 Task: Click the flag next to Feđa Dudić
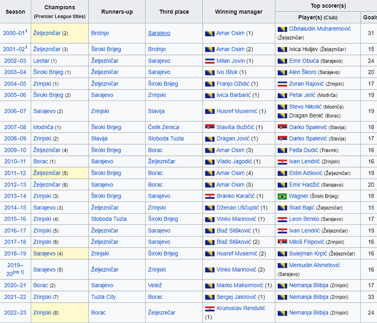tap(282, 151)
